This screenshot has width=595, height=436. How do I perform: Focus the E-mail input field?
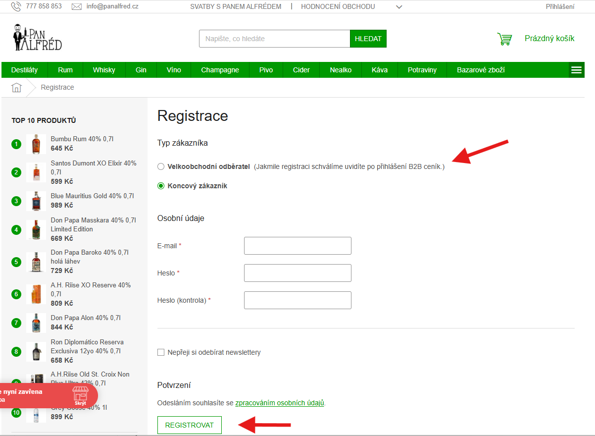[x=297, y=246]
